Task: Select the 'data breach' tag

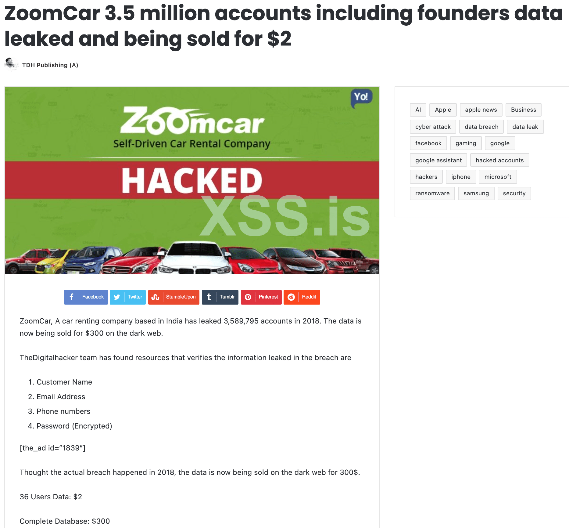Action: click(481, 127)
